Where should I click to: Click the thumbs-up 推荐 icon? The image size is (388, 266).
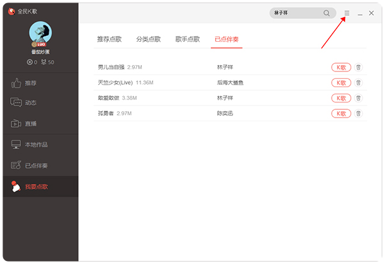coord(16,83)
